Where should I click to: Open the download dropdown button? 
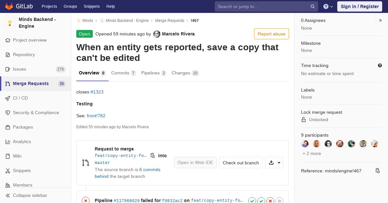point(274,163)
